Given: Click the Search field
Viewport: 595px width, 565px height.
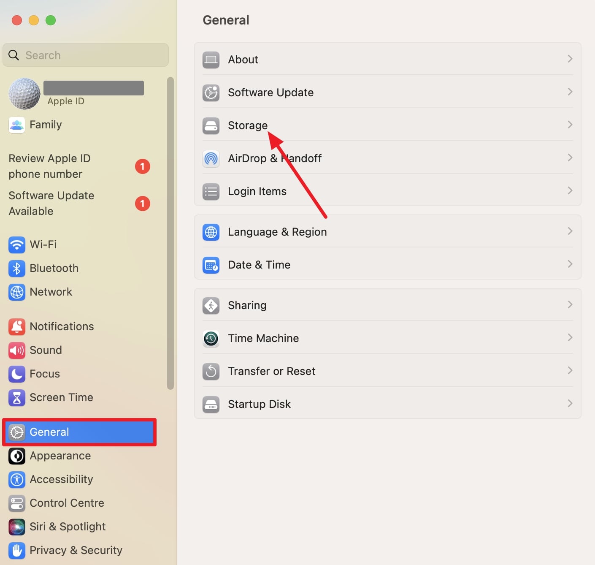Looking at the screenshot, I should pos(86,55).
